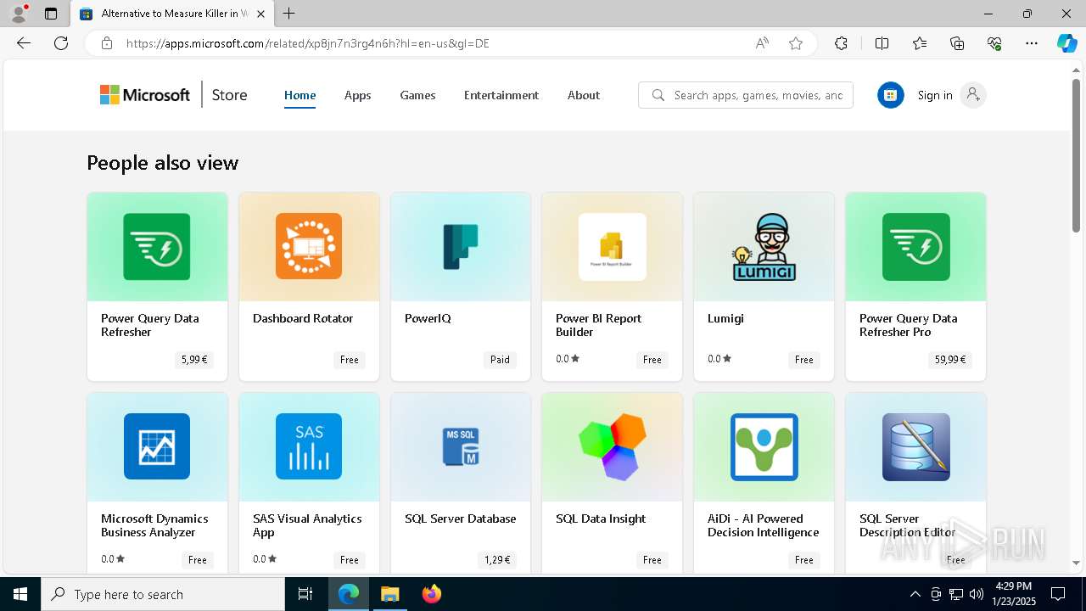
Task: Open the SAS Visual Analytics App icon
Action: pyautogui.click(x=309, y=446)
